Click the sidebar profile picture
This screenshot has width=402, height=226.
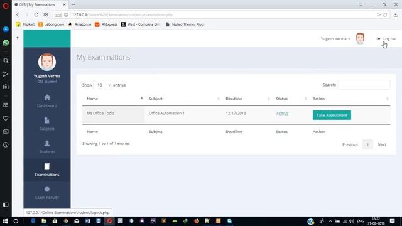click(x=47, y=62)
